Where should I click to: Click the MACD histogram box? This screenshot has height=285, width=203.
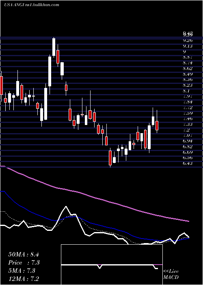coord(112,265)
